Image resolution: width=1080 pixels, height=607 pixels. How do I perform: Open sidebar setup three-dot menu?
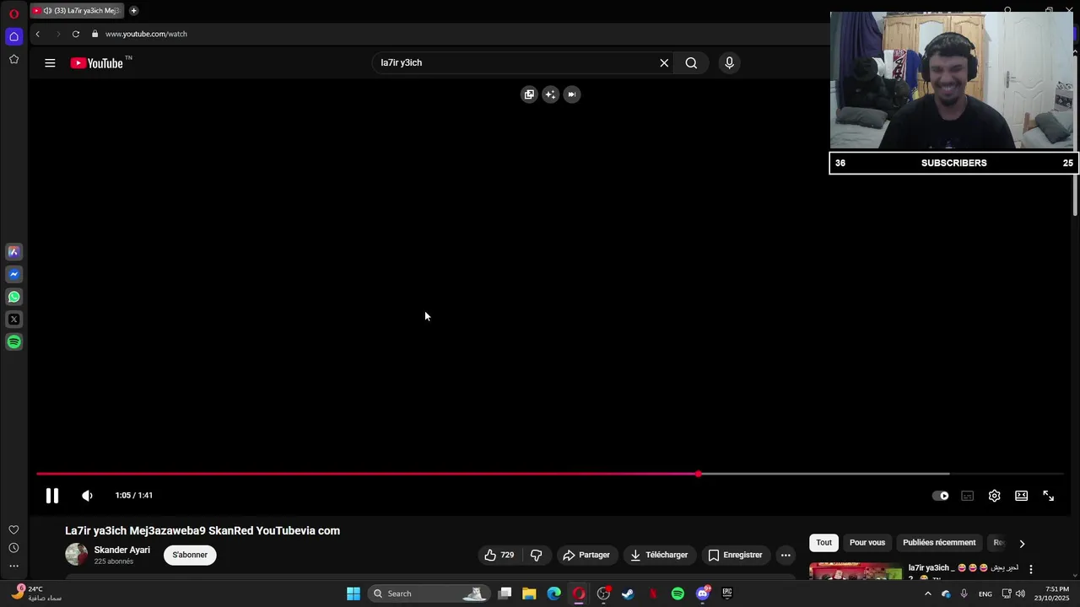click(13, 566)
